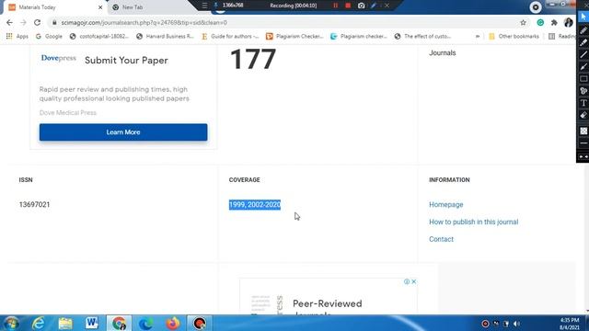The width and height of the screenshot is (589, 331).
Task: Open Microsoft Word from the taskbar
Action: coord(92,323)
